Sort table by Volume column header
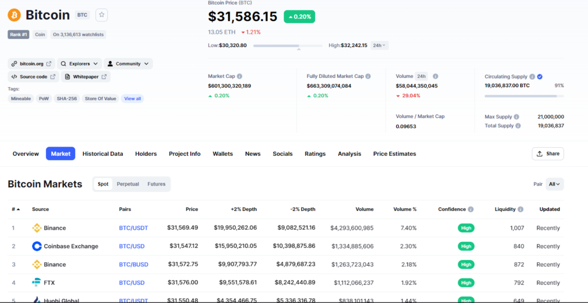 click(x=365, y=209)
